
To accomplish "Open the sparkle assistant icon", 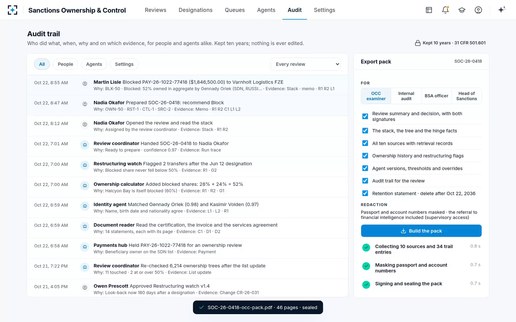I will 502,10.
